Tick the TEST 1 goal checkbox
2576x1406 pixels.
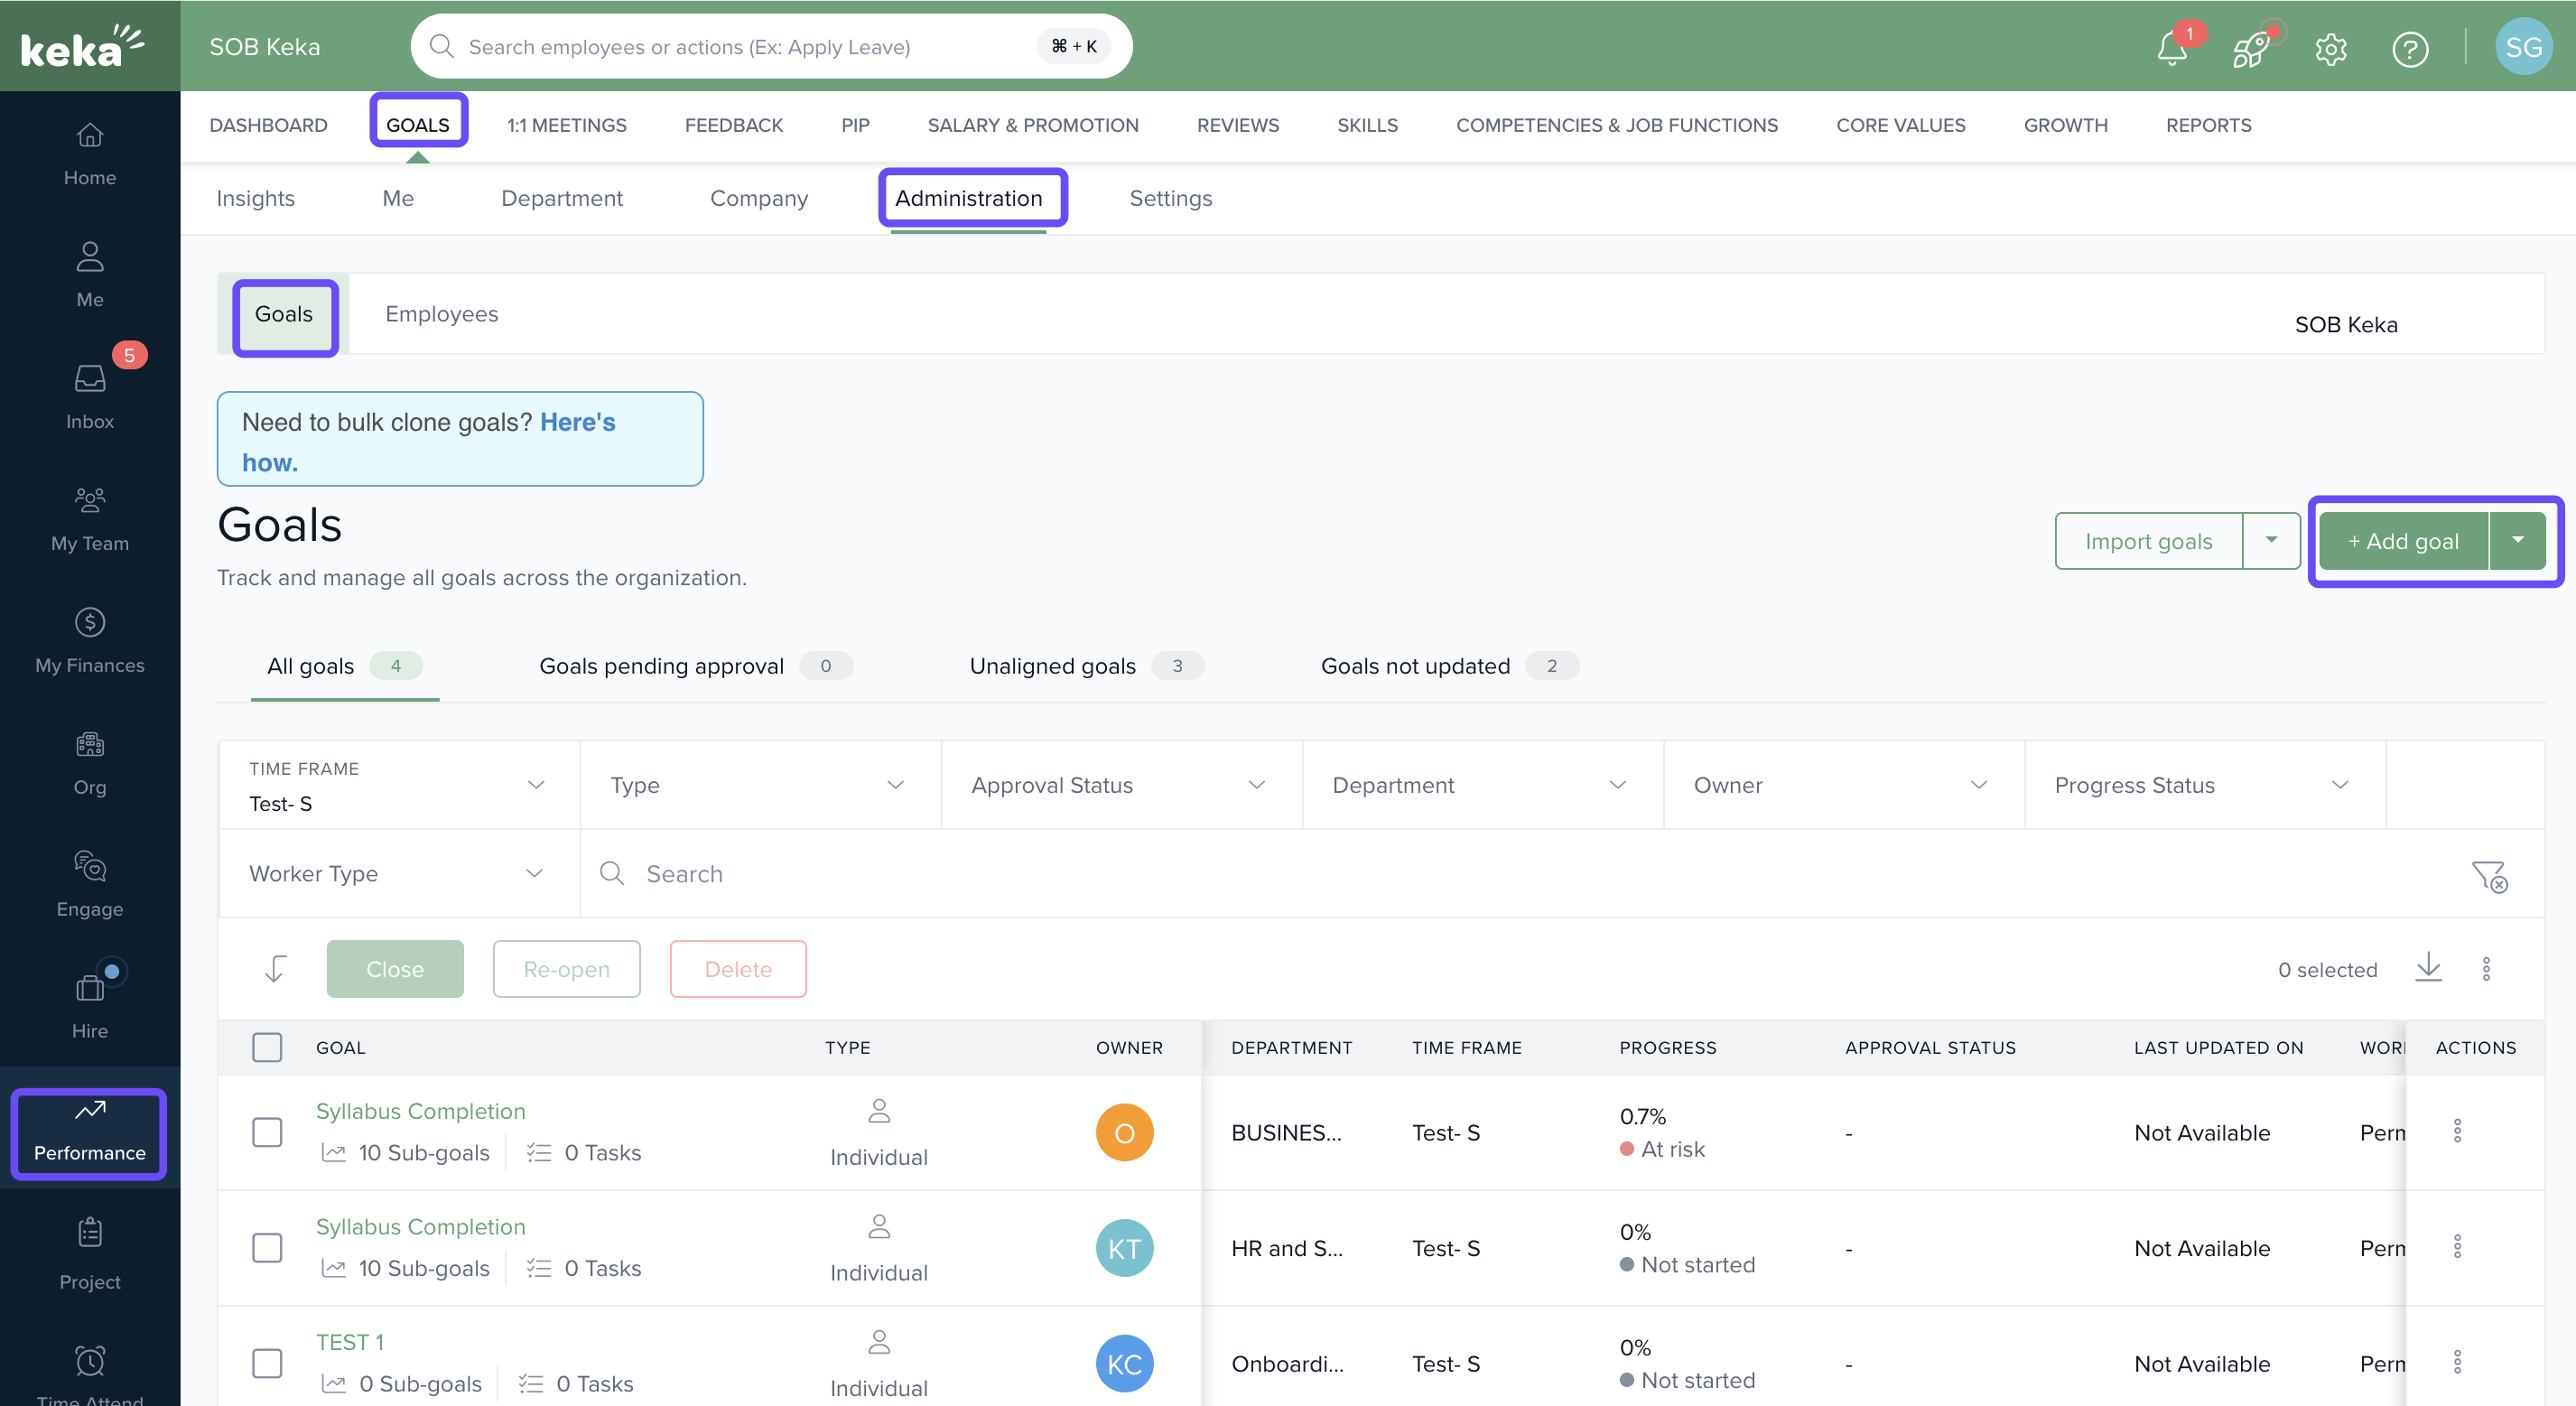click(267, 1363)
